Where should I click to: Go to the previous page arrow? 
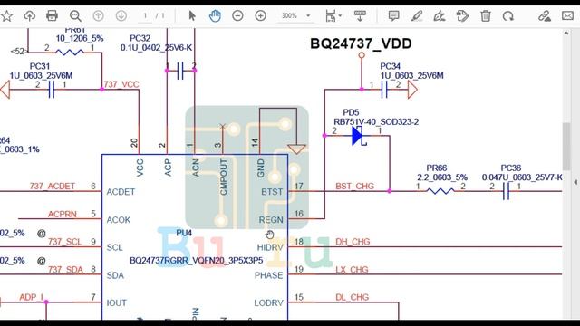click(x=98, y=16)
